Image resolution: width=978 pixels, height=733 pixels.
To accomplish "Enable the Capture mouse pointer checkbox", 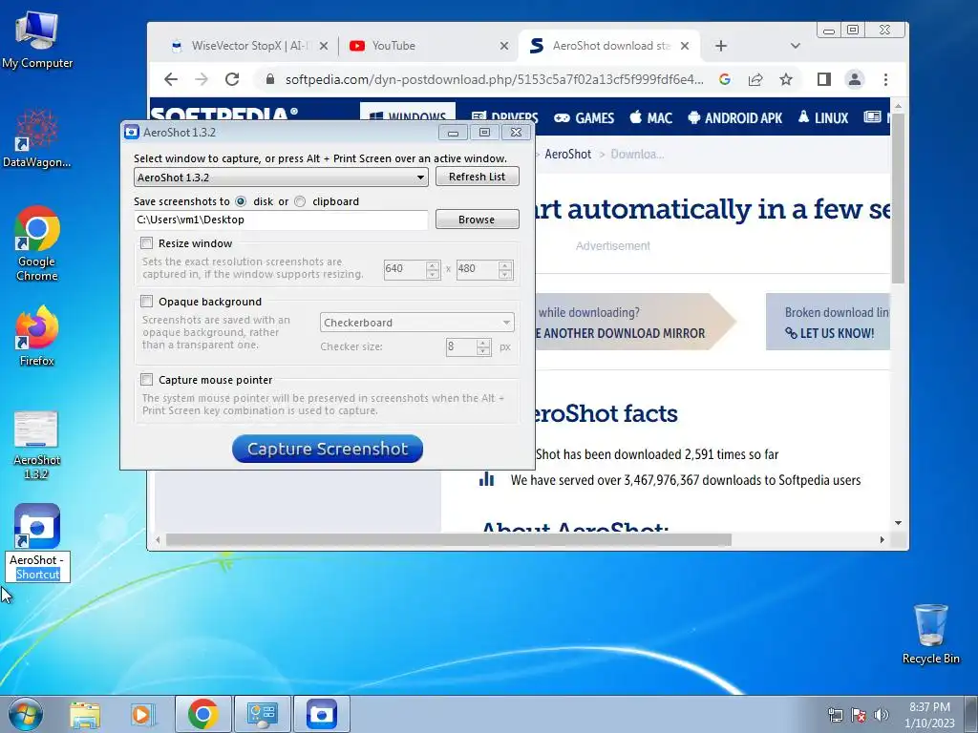I will click(146, 380).
